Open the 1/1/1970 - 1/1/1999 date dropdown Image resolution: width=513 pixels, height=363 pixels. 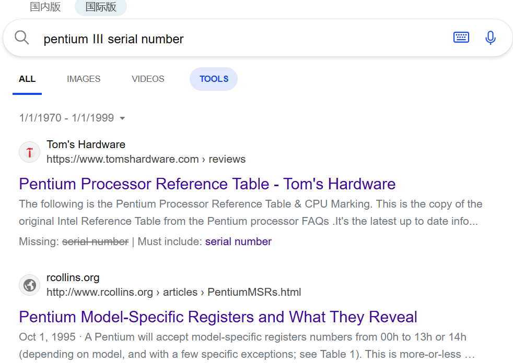click(x=72, y=118)
